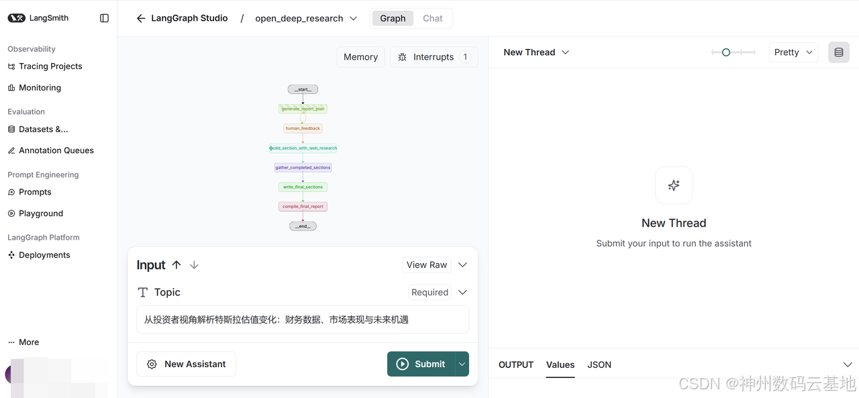Open the open_deep_research graph dropdown
Image resolution: width=859 pixels, height=398 pixels.
306,18
